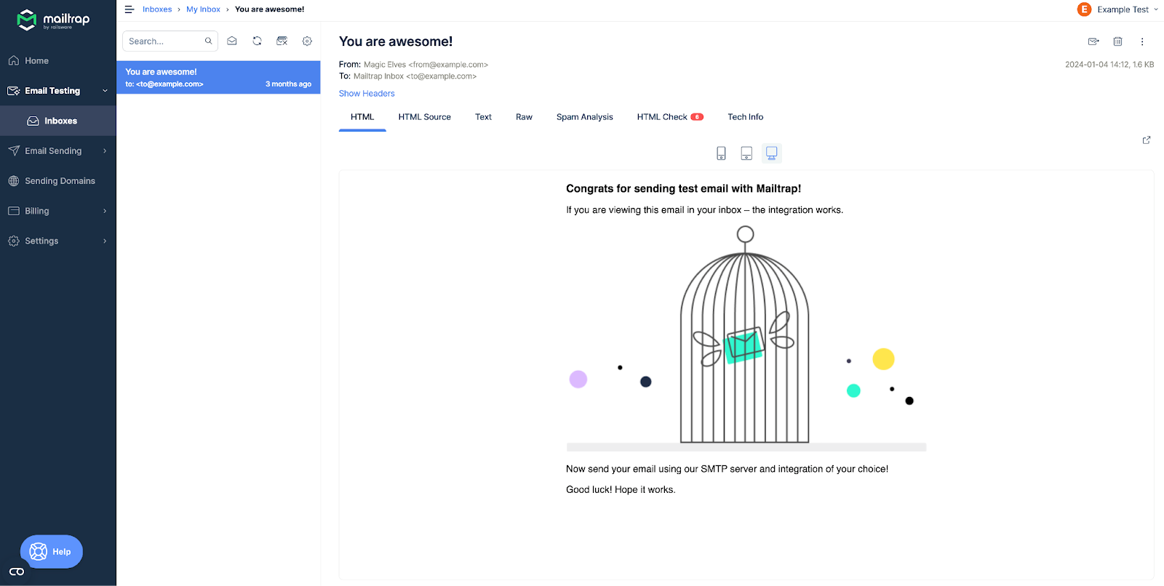The width and height of the screenshot is (1164, 586).
Task: Open email preview in new window
Action: 1146,140
